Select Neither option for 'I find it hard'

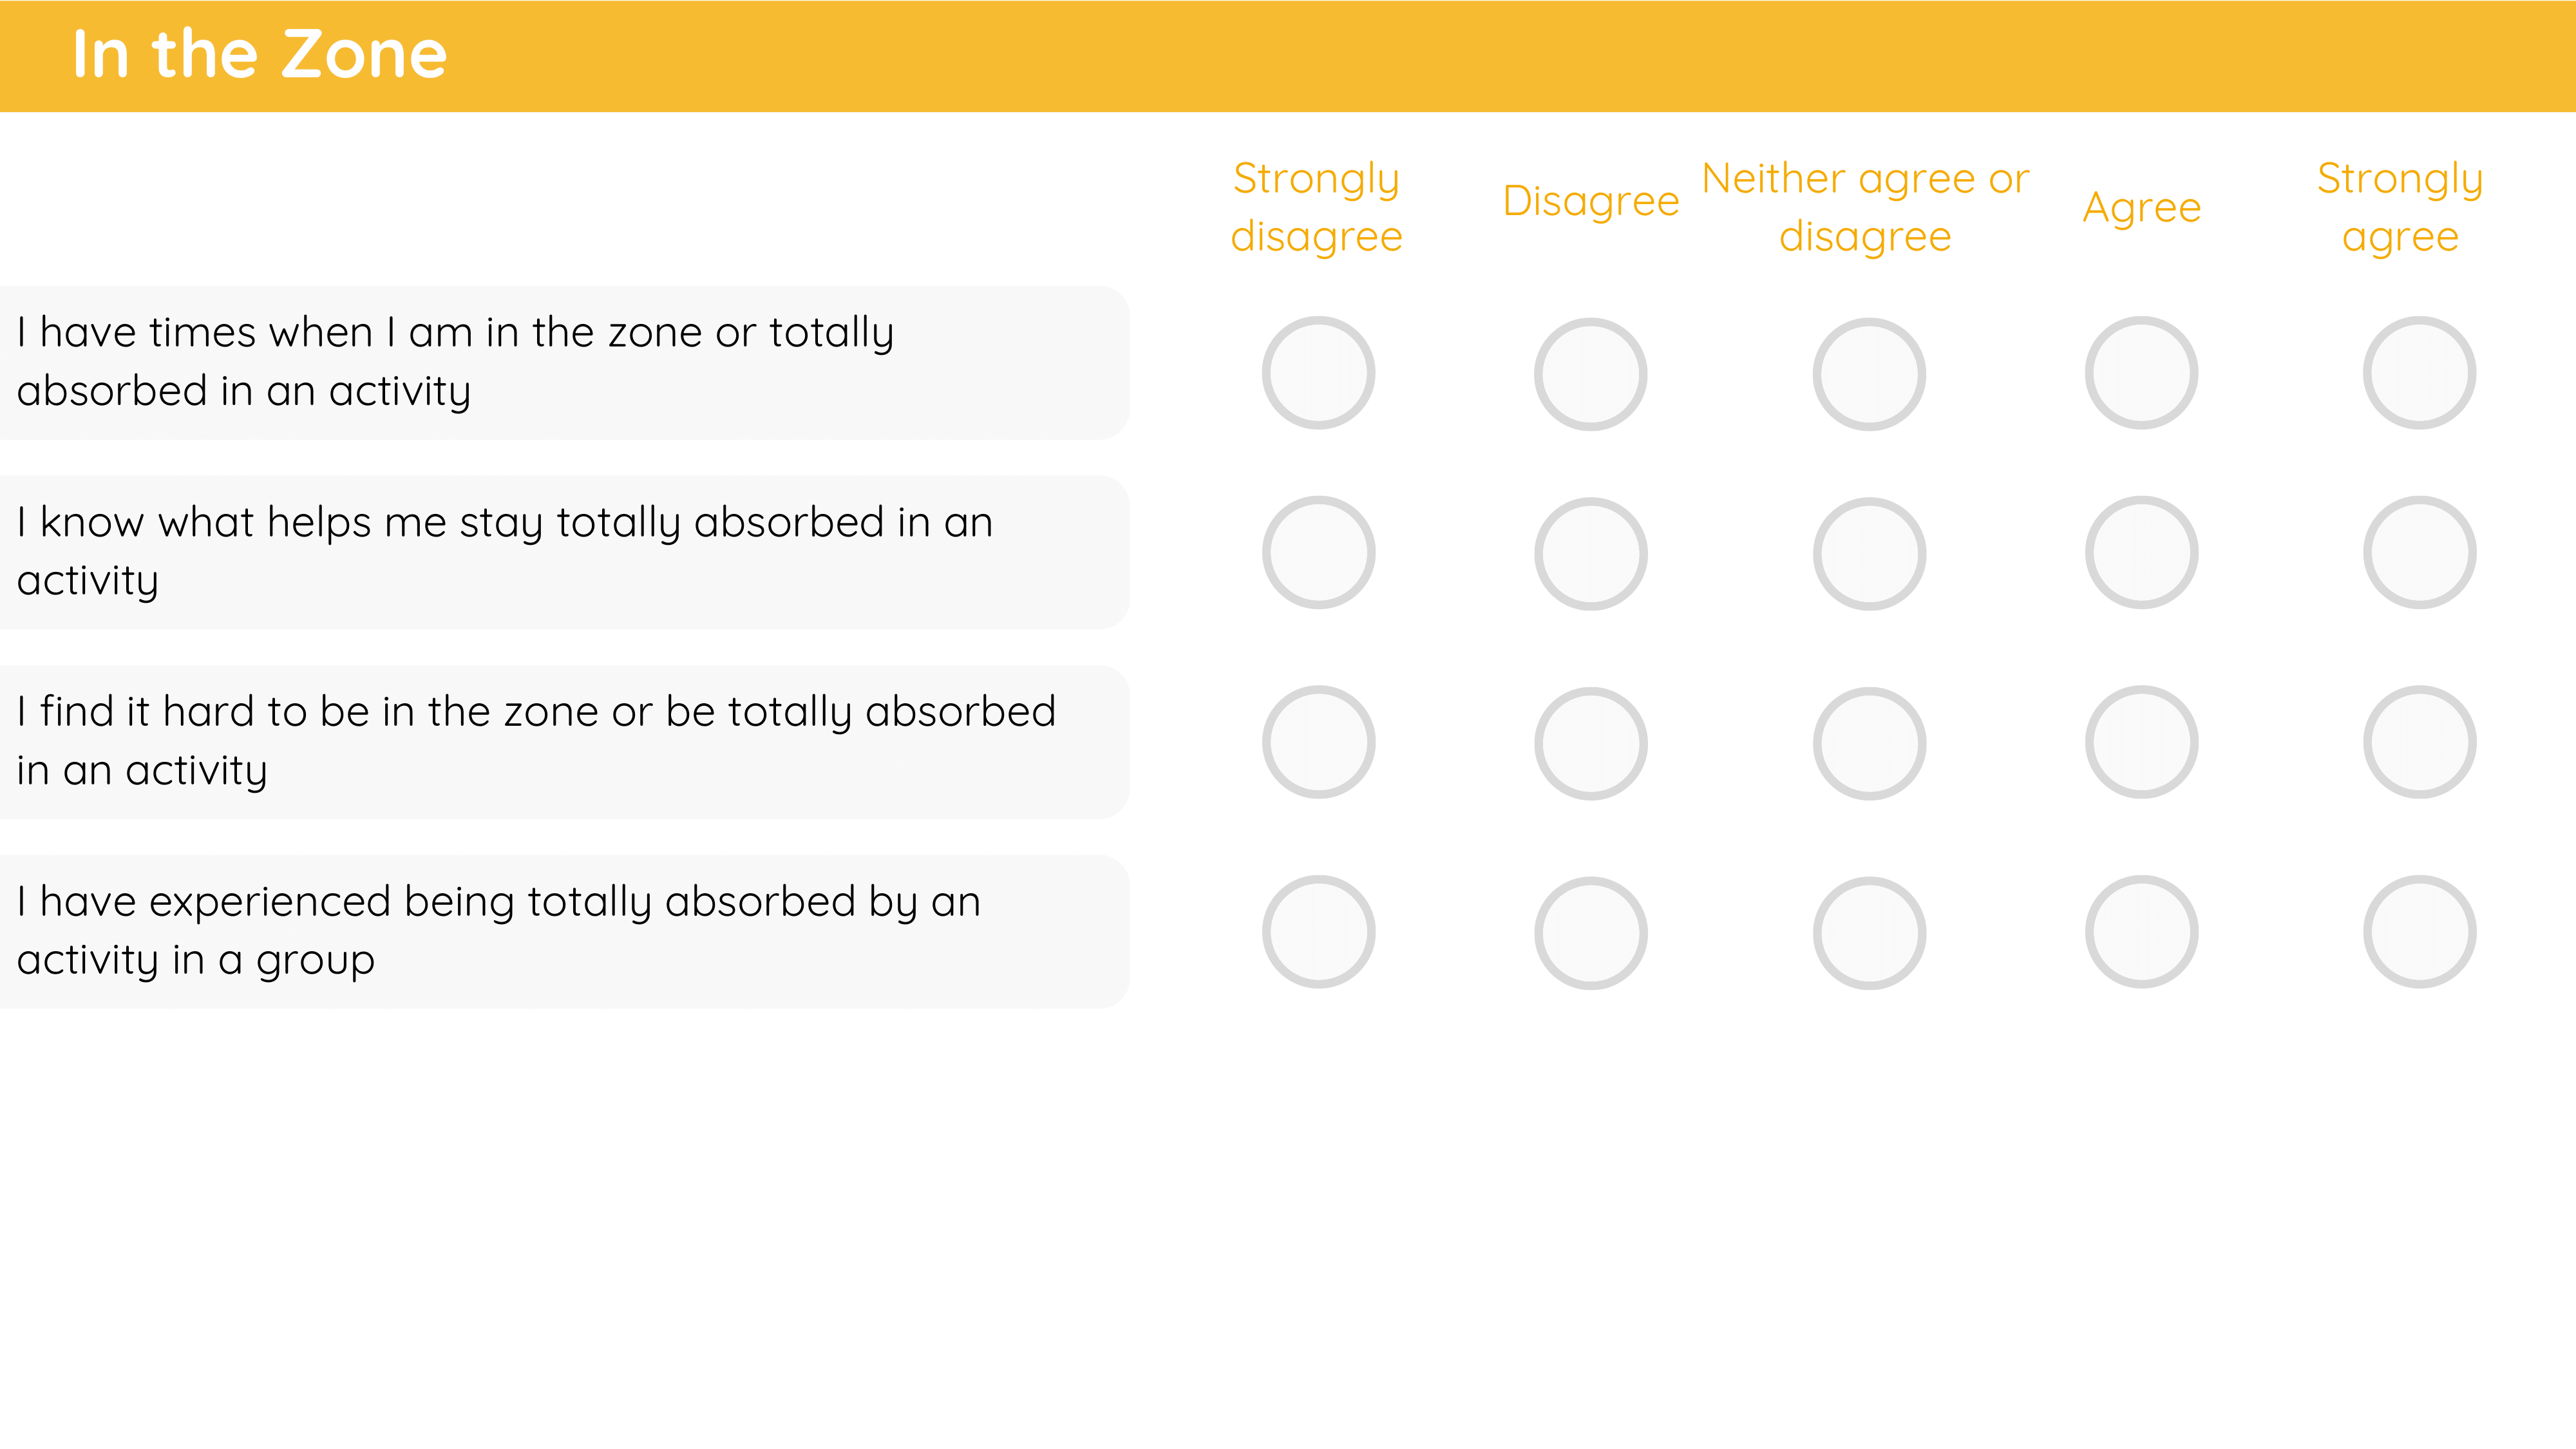pyautogui.click(x=1869, y=743)
